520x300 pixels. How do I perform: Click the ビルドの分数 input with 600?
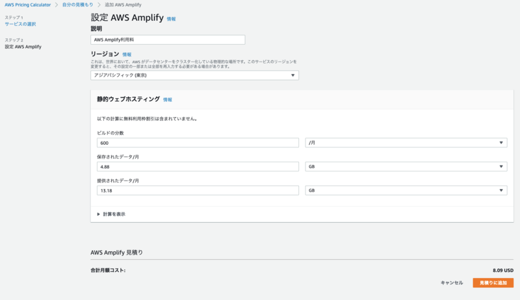coord(198,143)
